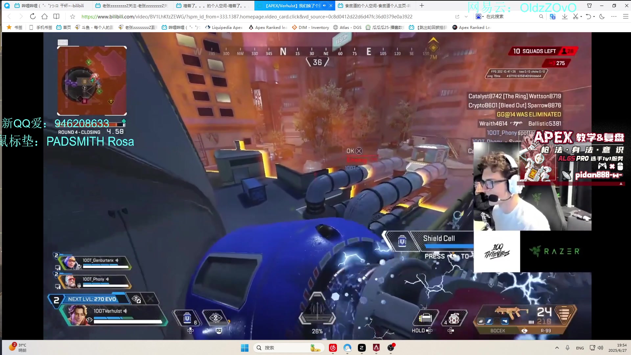Open the black Z app taskbar icon
Viewport: 631px width, 355px height.
362,348
